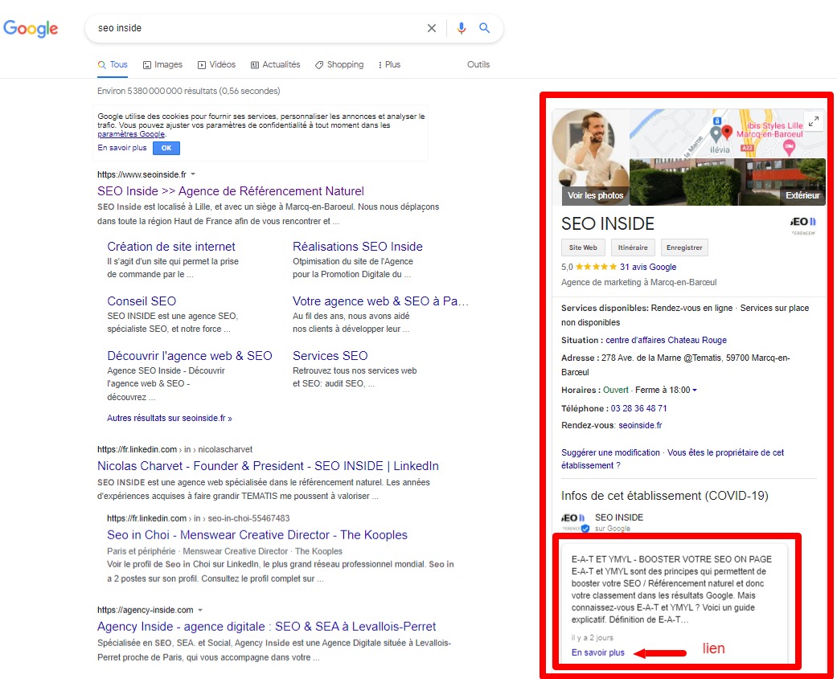Open the Agency Inside agence digitale result
Viewport: 837px width, 679px height.
click(x=266, y=626)
